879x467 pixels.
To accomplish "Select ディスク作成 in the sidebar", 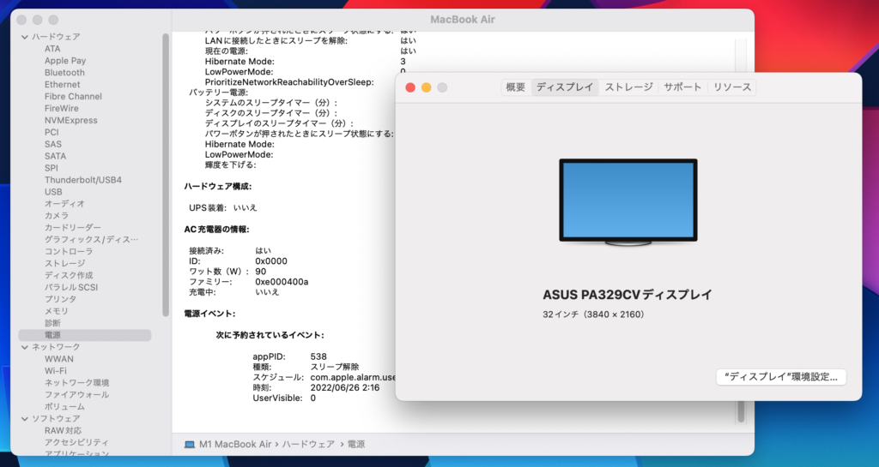I will click(69, 275).
